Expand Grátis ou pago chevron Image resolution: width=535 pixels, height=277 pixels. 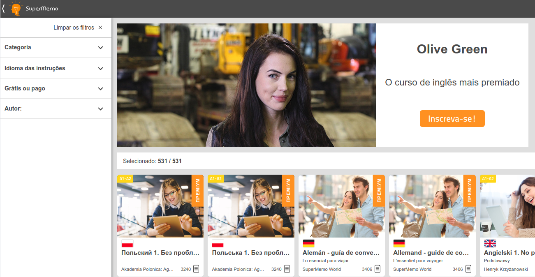(x=101, y=89)
